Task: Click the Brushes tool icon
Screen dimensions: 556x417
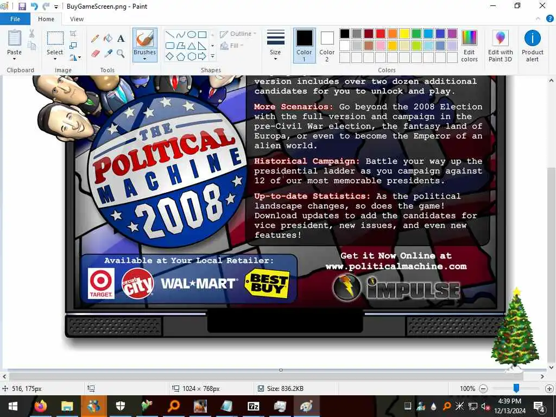Action: coord(144,39)
